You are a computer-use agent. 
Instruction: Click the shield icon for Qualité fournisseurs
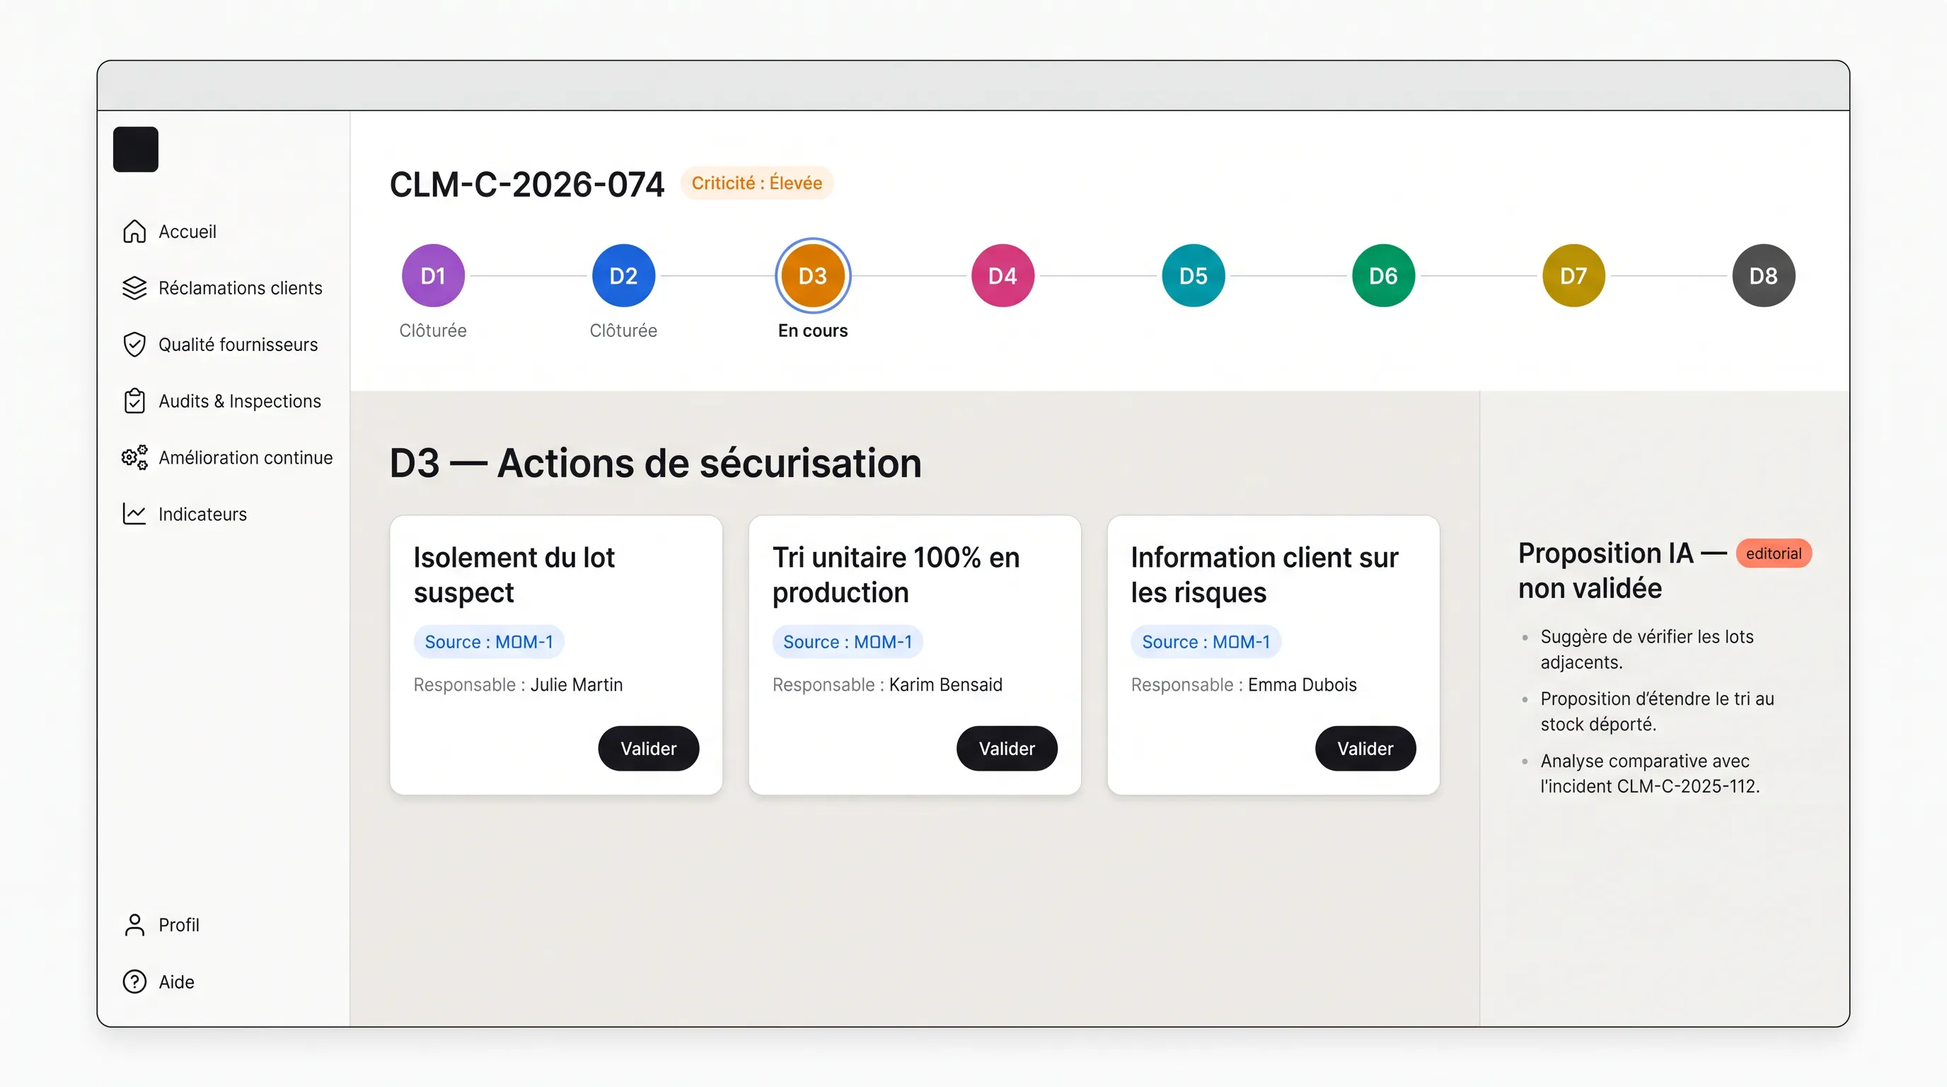pyautogui.click(x=134, y=345)
